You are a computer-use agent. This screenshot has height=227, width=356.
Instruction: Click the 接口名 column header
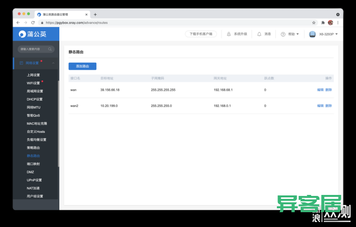pyautogui.click(x=75, y=78)
